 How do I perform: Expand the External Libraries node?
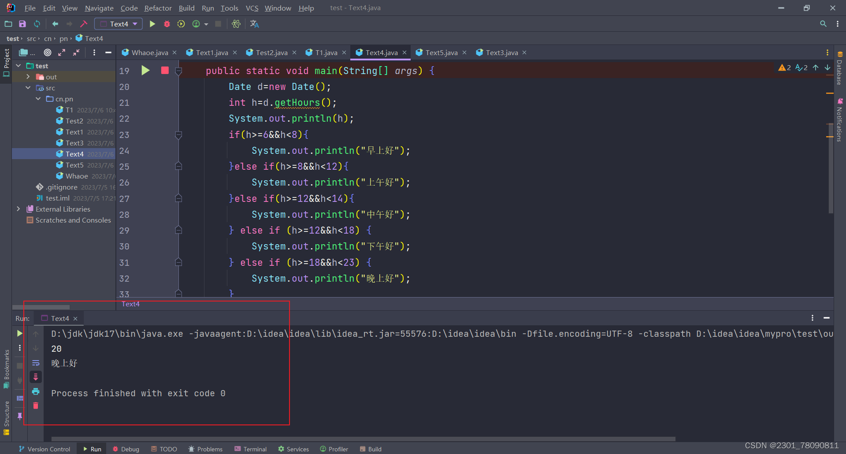click(19, 208)
